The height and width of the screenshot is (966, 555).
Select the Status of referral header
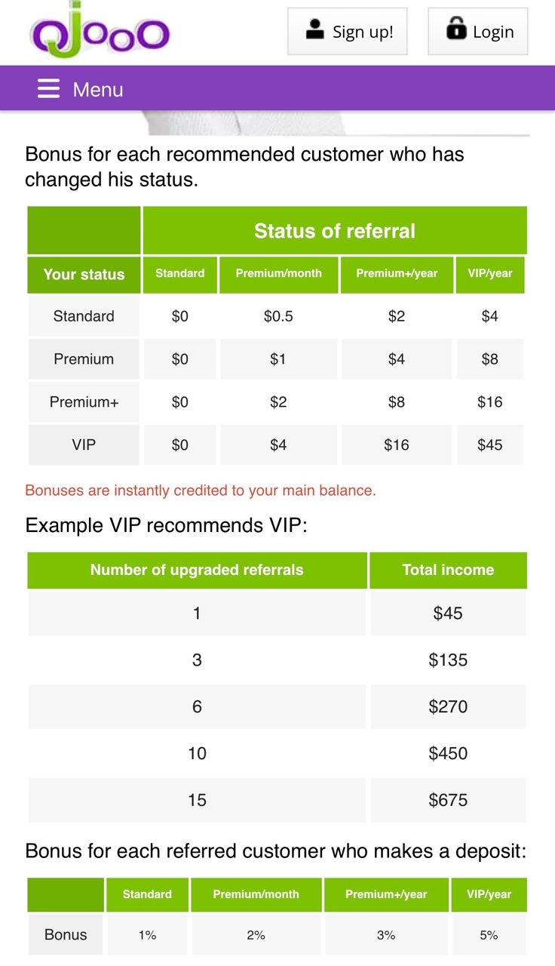tap(334, 231)
